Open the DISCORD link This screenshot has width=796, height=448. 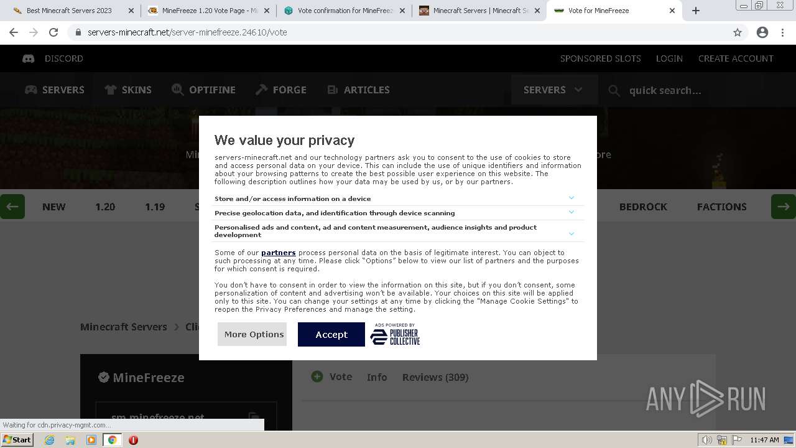63,58
